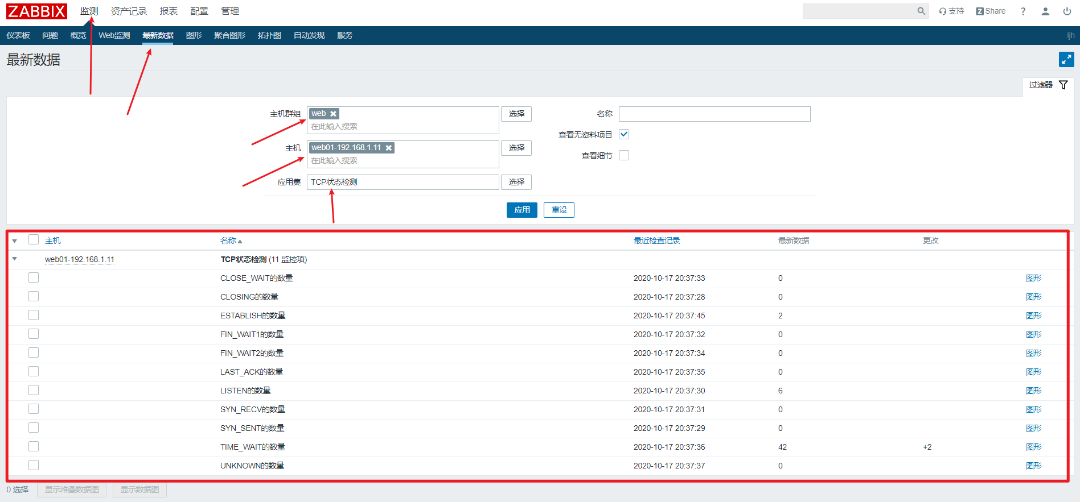Go to 自动发现 submenu
The height and width of the screenshot is (502, 1080).
(x=309, y=35)
